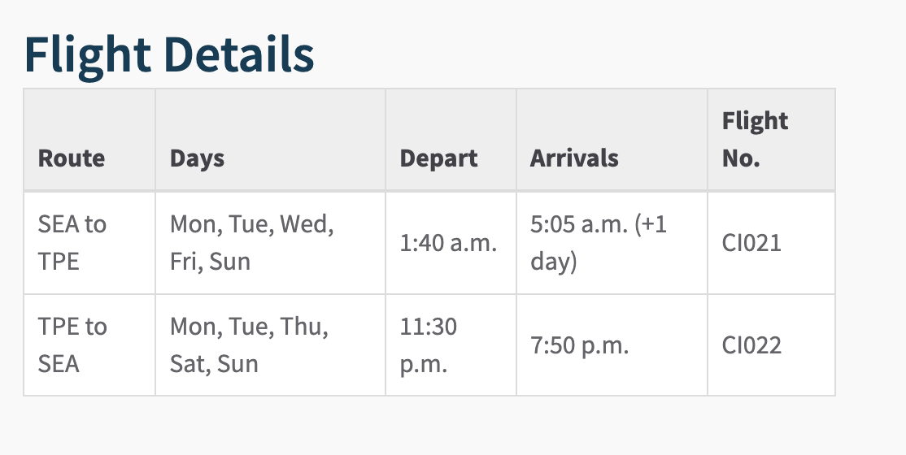Select the Days column header
The height and width of the screenshot is (455, 906).
(x=197, y=158)
